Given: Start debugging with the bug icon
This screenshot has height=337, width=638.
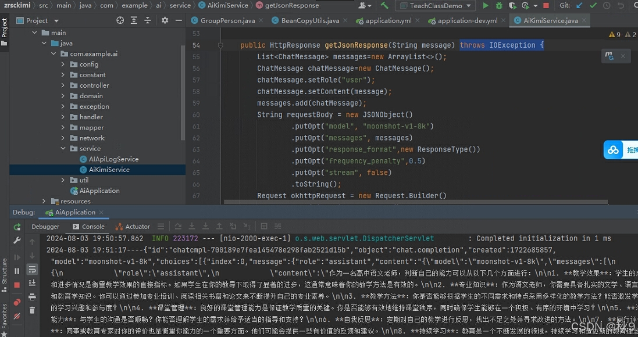Looking at the screenshot, I should click(x=499, y=6).
